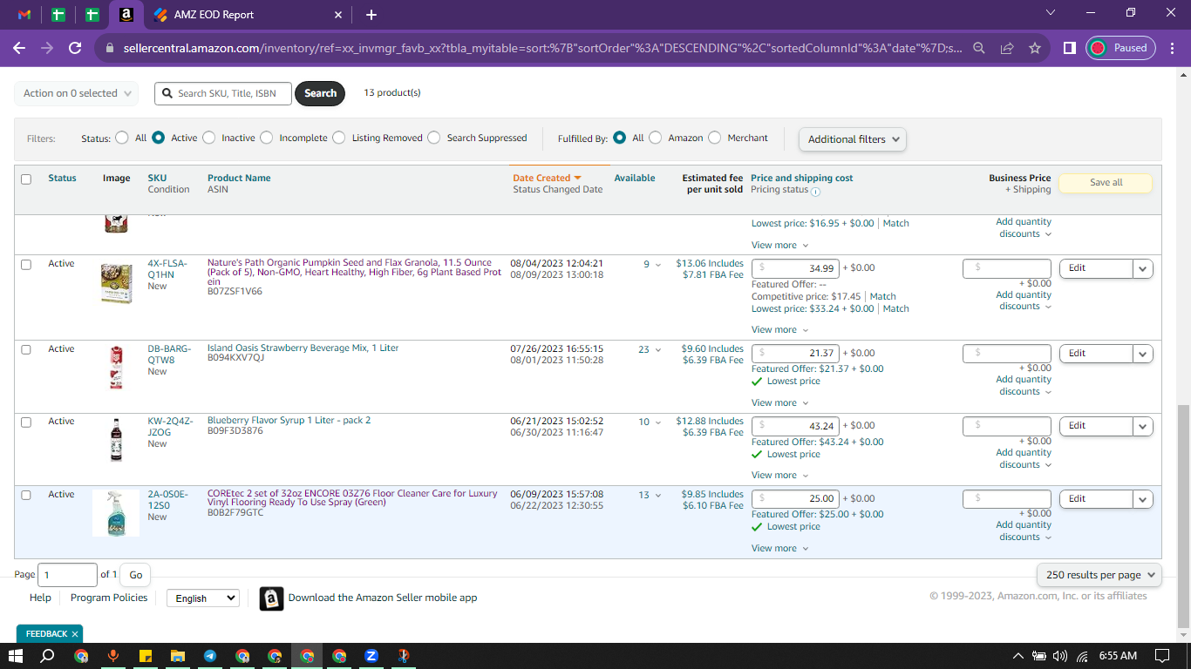Open the Action on 0 selected dropdown
The width and height of the screenshot is (1191, 669).
pos(77,93)
